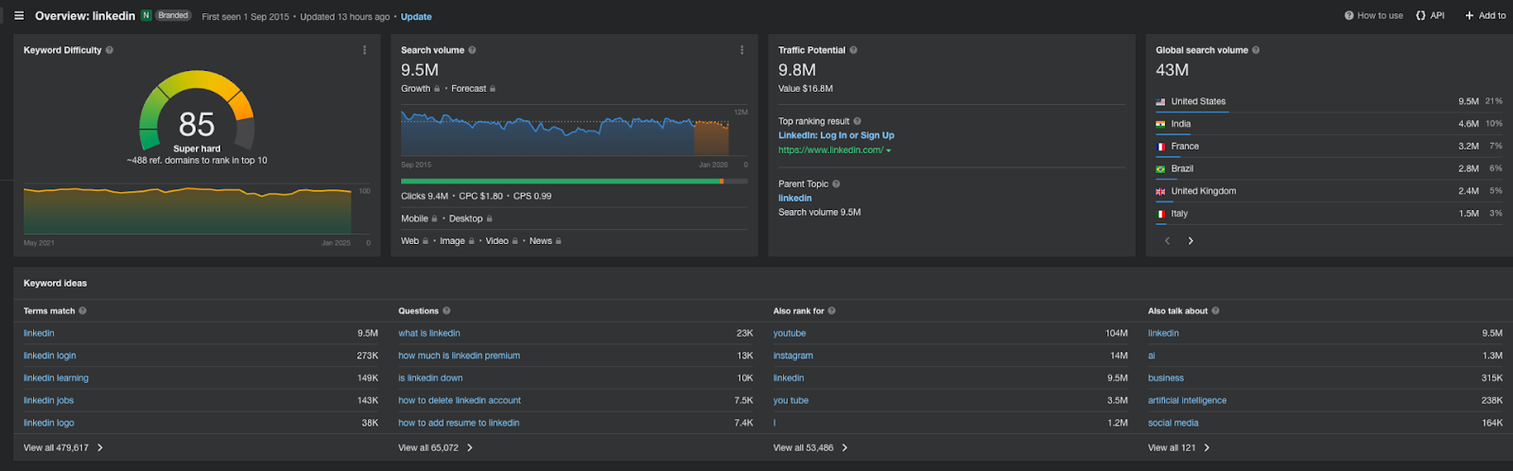Open the linkedin jobs keyword
Screen dimensions: 1513x471
pos(48,401)
